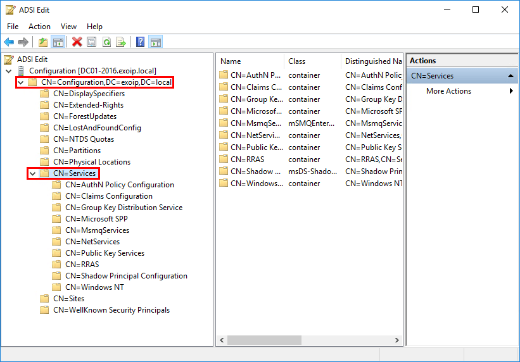The image size is (520, 362).
Task: Select CN=Shadow Principal Configuration tree node
Action: tap(126, 276)
